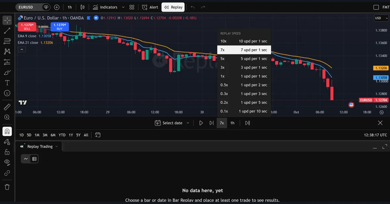Viewport: 390px width, 204px height.
Task: Click the red SELL button
Action: 27,27
